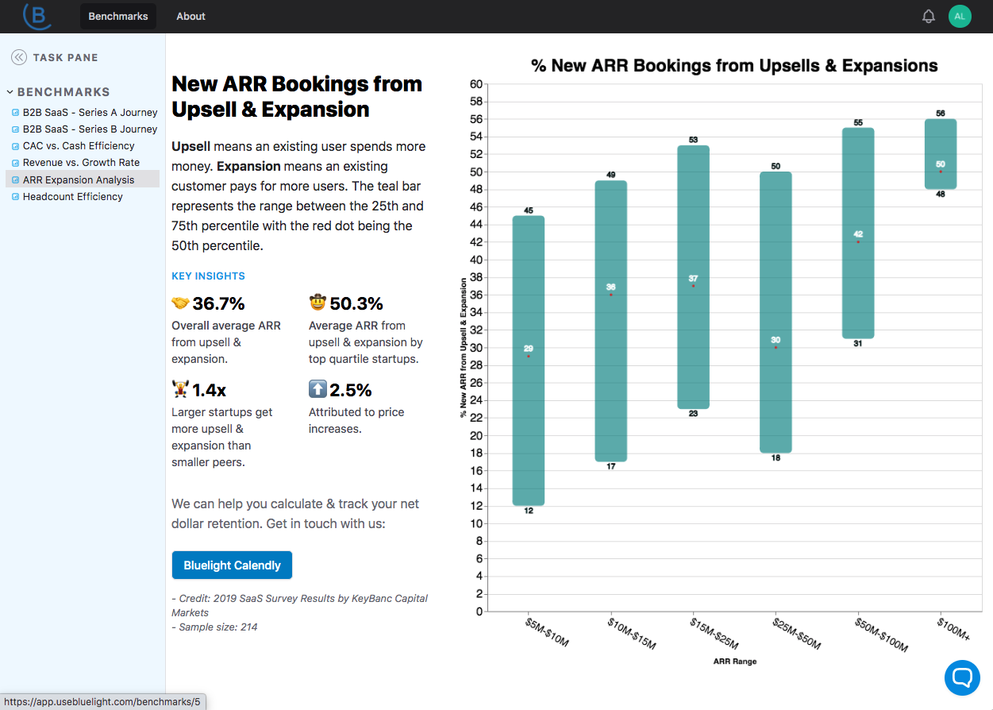The height and width of the screenshot is (710, 993).
Task: Click the $5M-$10M teal bar
Action: coord(529,361)
